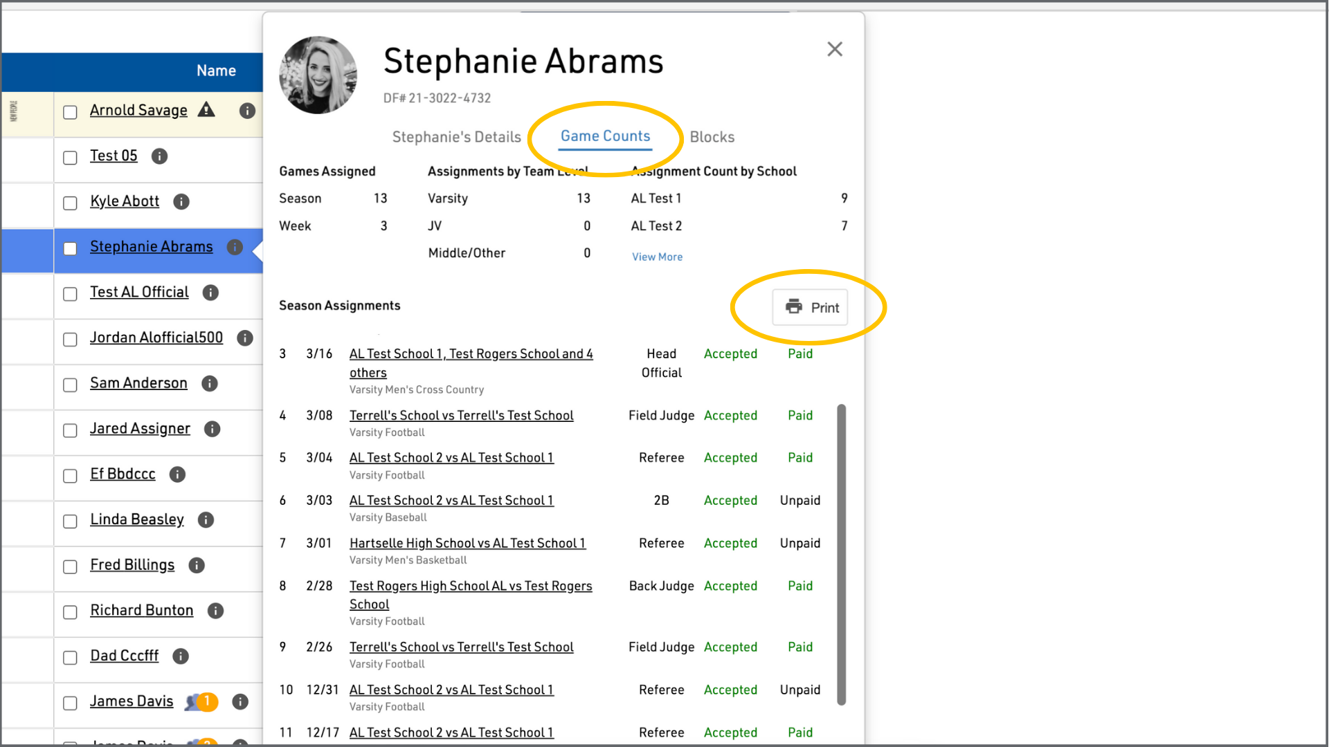Tick the Fred Billings checkbox

tap(70, 566)
